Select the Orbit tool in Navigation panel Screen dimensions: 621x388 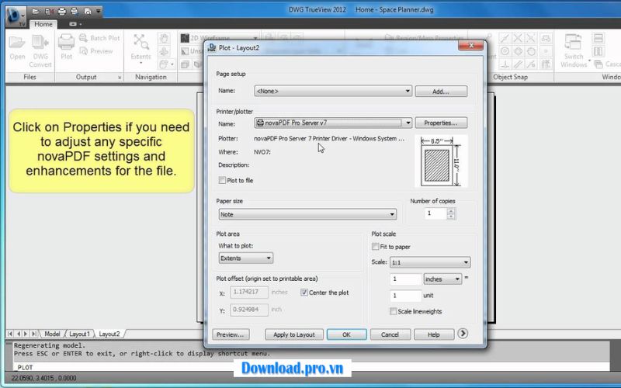coord(164,51)
